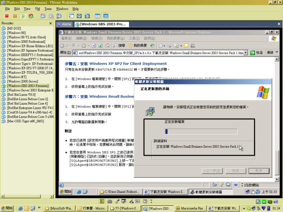
Task: Click the host Windows 開始 Start button
Action: 7,208
